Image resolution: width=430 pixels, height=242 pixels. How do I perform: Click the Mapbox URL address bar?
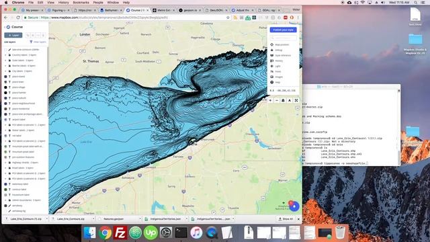(x=126, y=17)
